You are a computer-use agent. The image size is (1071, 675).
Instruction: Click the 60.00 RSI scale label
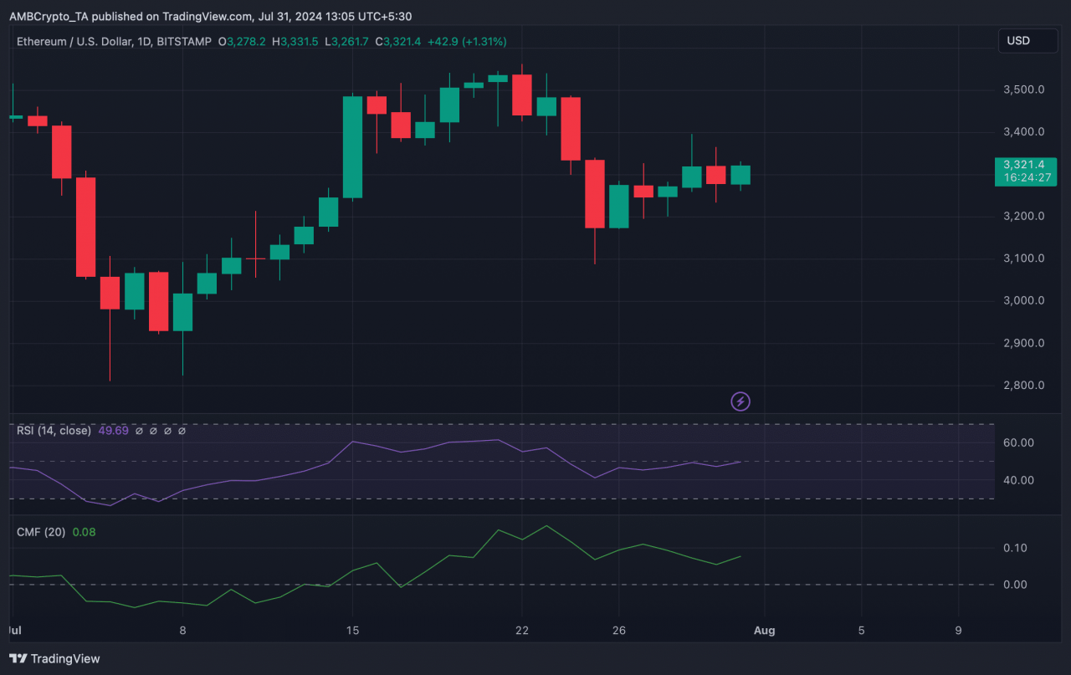pos(1019,442)
